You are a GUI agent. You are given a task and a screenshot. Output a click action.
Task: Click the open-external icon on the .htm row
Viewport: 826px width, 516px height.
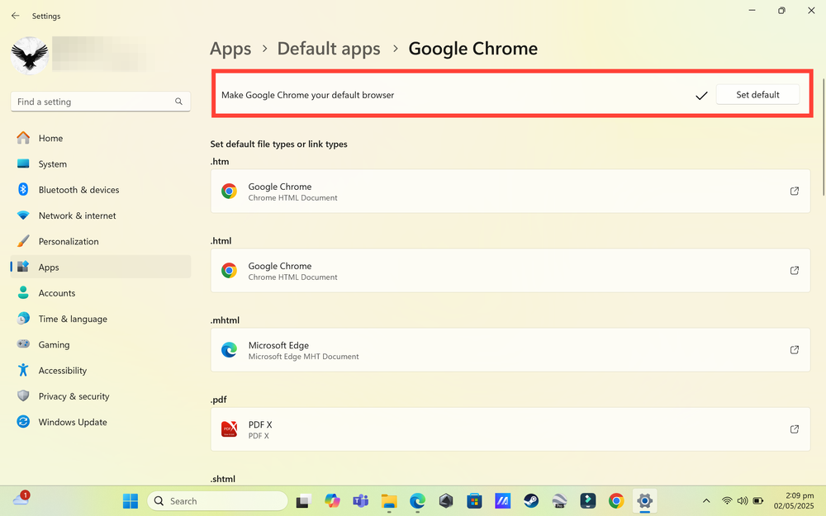(x=795, y=192)
